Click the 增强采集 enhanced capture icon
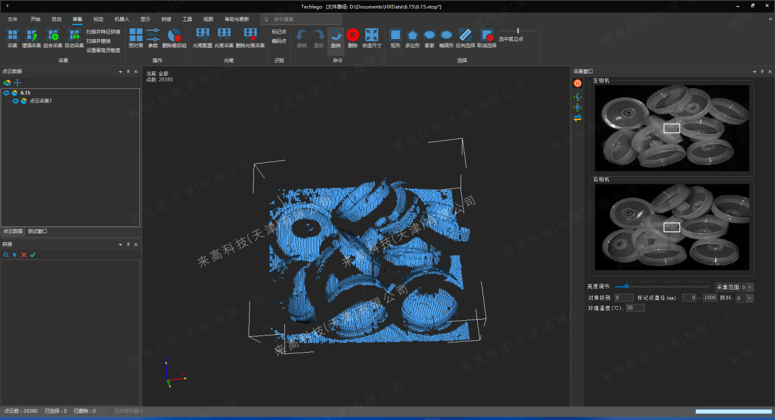Screen dimensions: 775x420 tap(31, 35)
